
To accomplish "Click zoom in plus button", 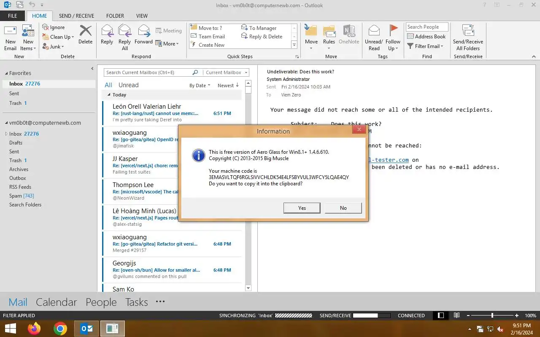I will (x=517, y=316).
